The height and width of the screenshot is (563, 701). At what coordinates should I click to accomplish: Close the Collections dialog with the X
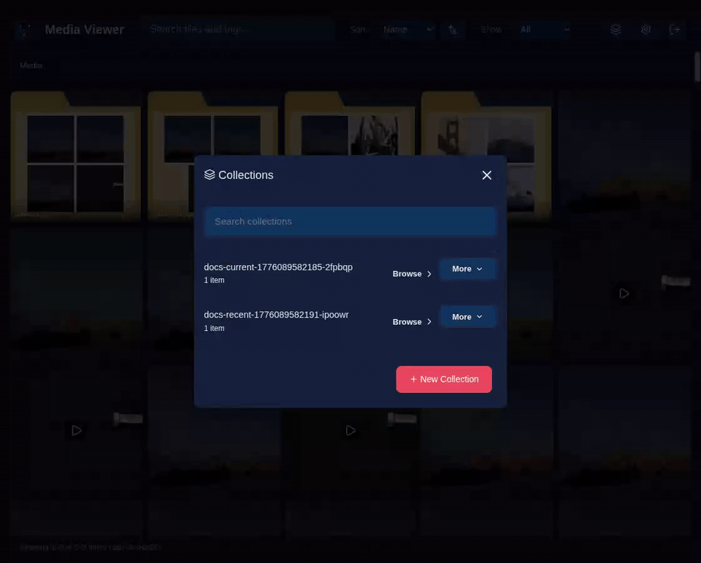pos(486,175)
